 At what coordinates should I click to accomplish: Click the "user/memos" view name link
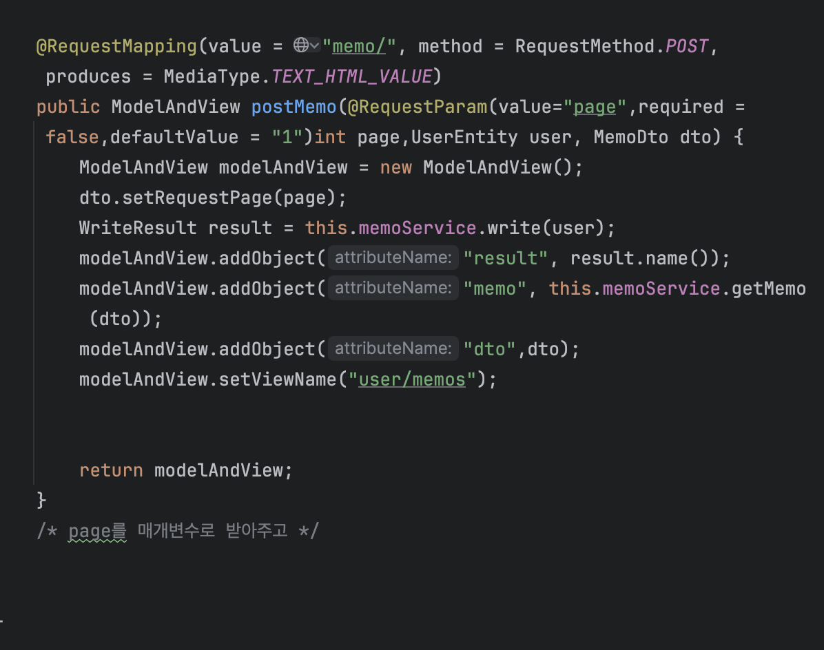412,379
